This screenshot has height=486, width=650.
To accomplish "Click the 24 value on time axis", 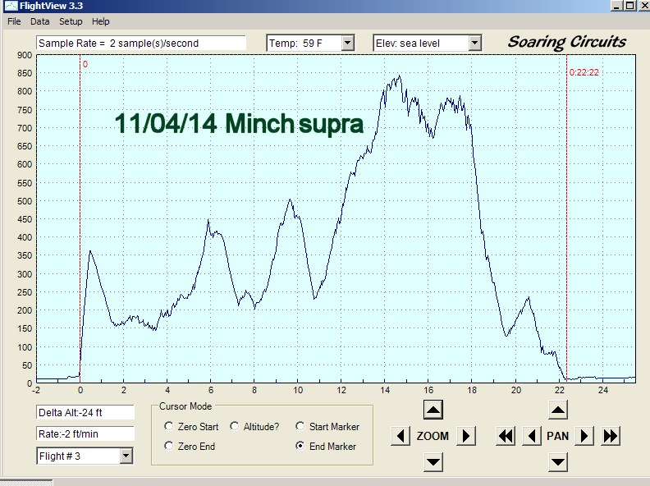I will tap(602, 390).
